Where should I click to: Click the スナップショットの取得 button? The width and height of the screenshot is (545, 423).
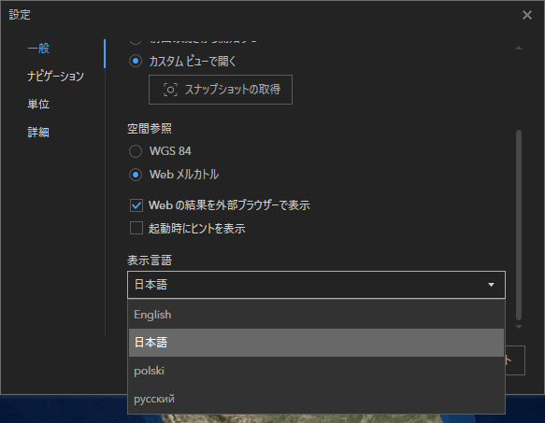coord(221,90)
